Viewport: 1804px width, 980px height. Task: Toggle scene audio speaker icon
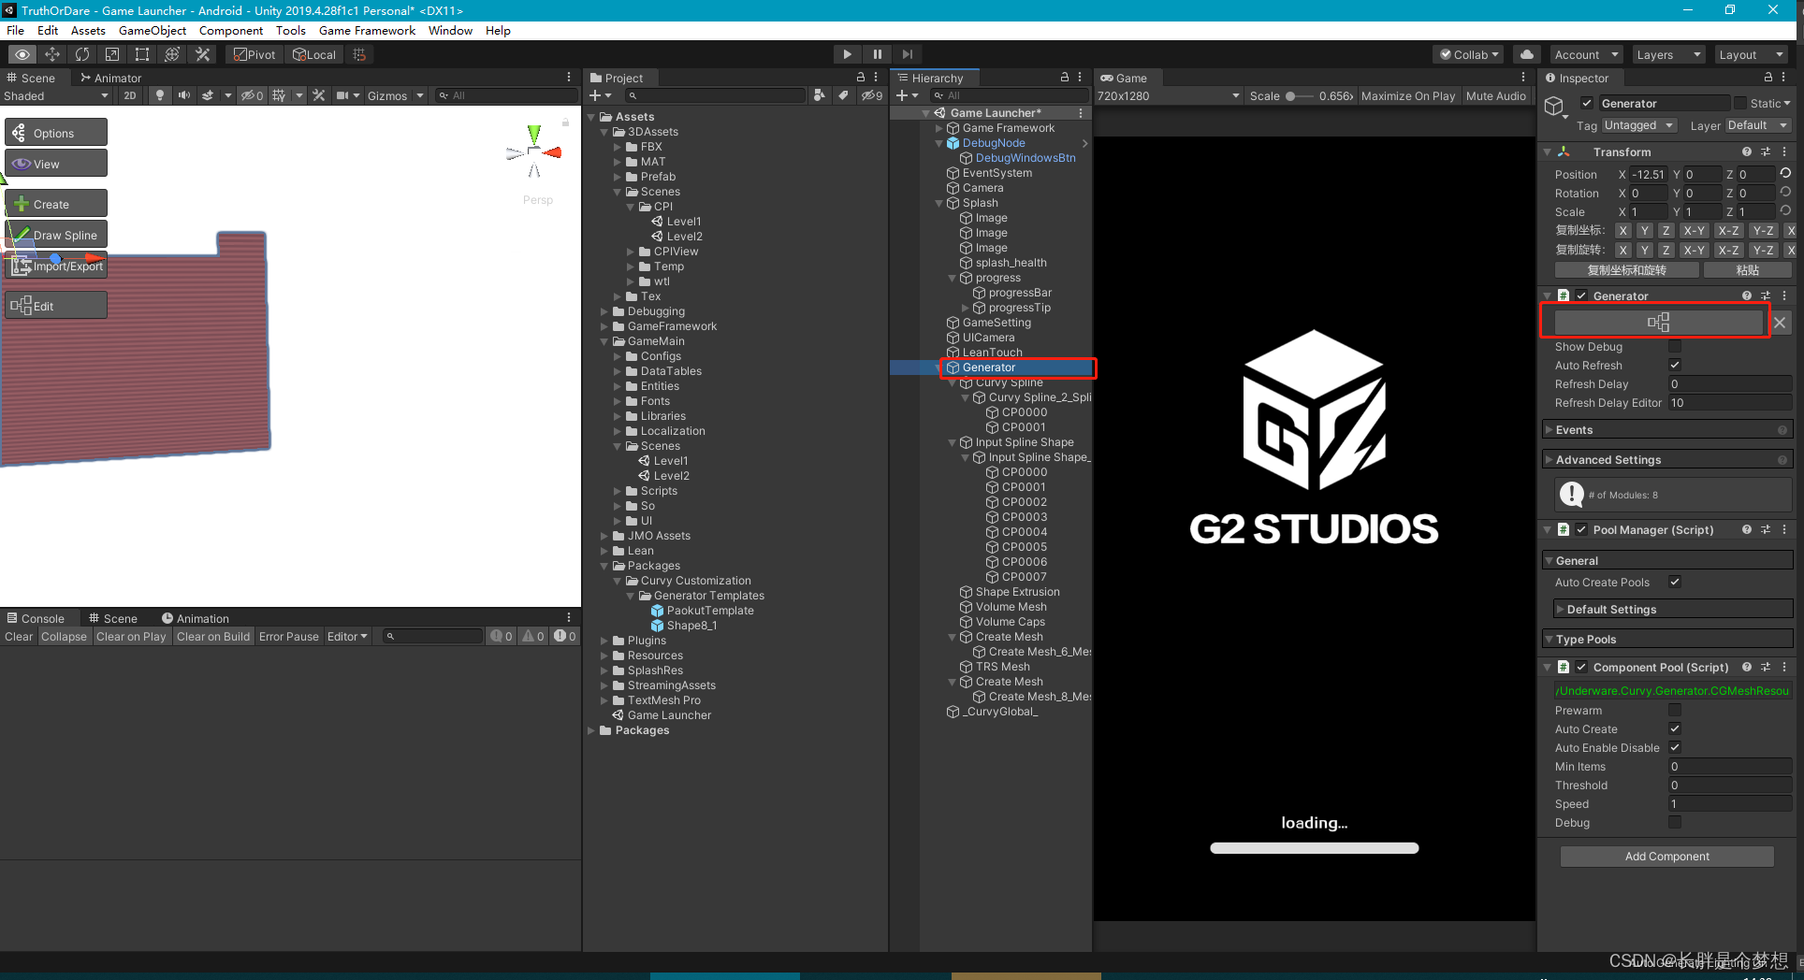(183, 95)
